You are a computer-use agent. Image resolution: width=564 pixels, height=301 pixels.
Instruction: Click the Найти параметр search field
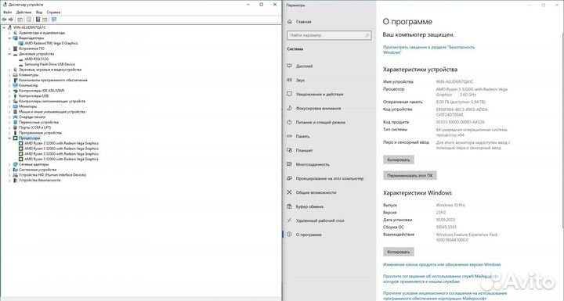pyautogui.click(x=329, y=35)
